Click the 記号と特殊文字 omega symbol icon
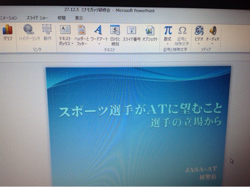250x187 pixels. pyautogui.click(x=182, y=30)
